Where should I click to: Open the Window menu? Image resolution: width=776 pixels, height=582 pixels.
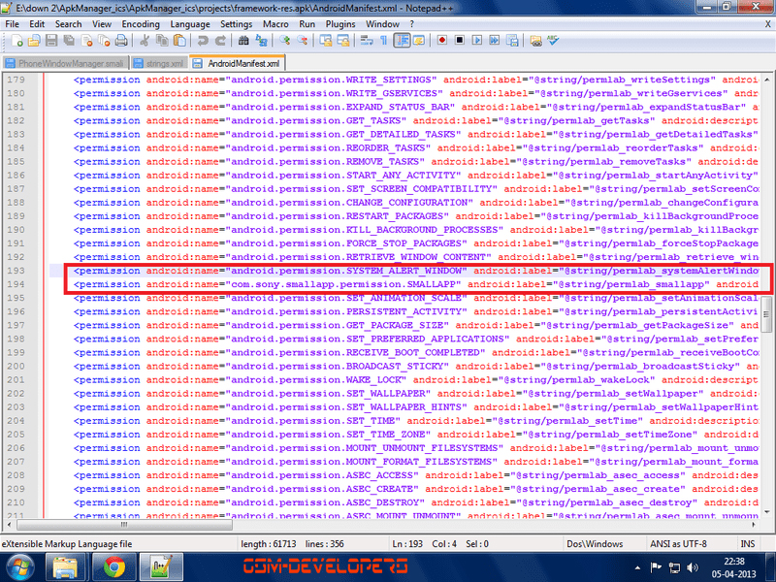(x=382, y=23)
